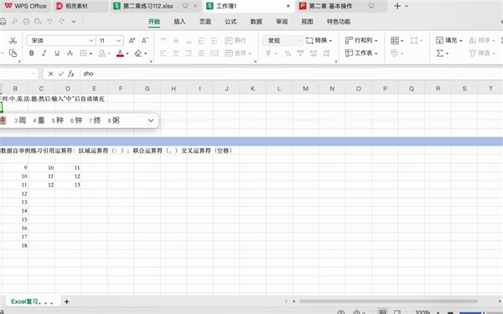Align cell content to vertical middle
Screen dimensions: 503x314
pos(176,40)
